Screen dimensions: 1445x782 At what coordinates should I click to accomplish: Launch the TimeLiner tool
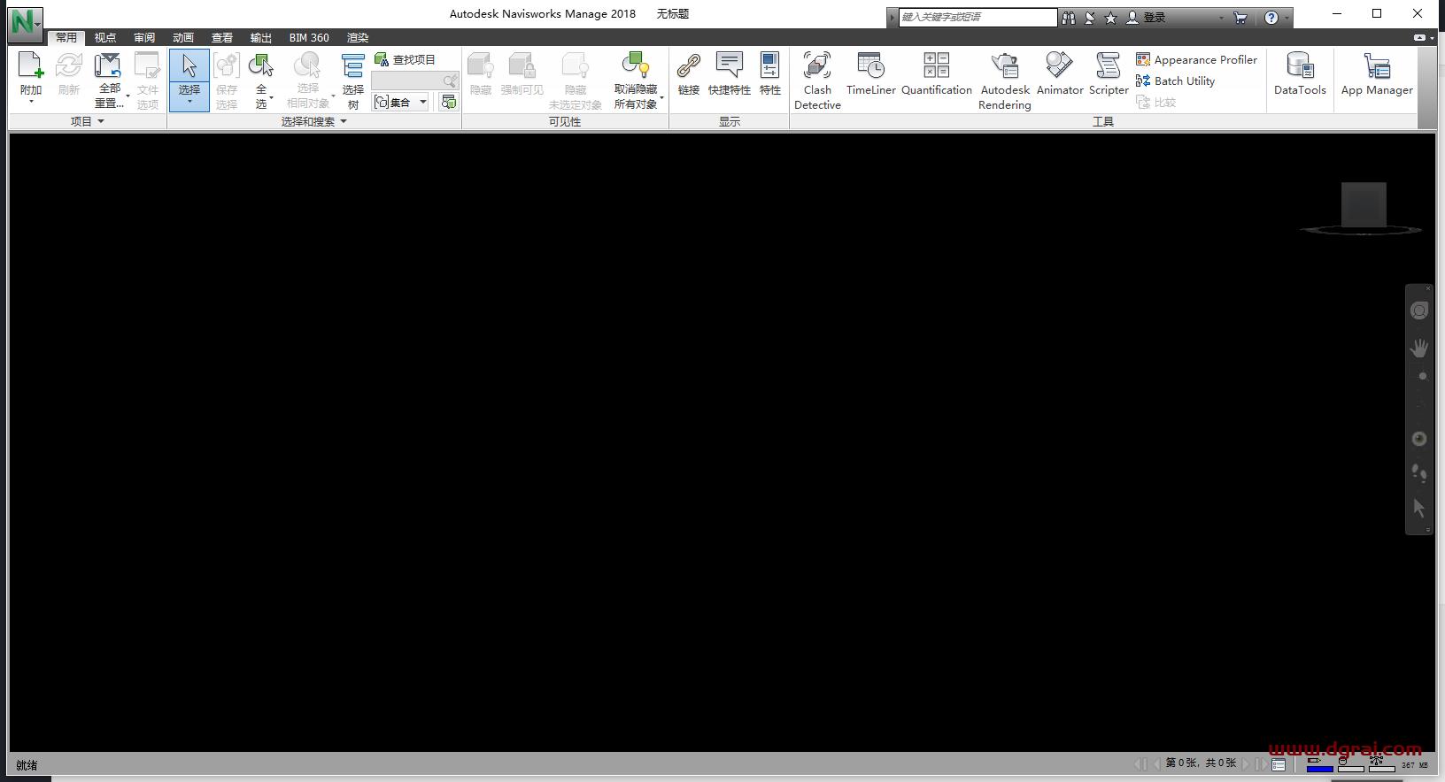point(870,73)
